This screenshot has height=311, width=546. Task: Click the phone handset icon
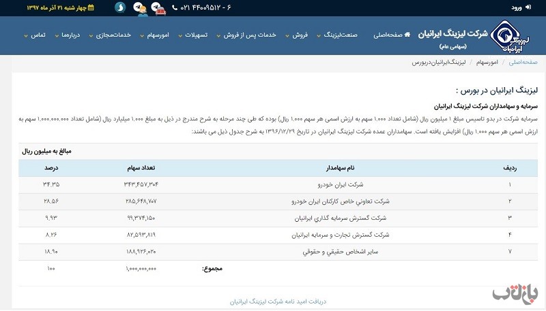(175, 7)
